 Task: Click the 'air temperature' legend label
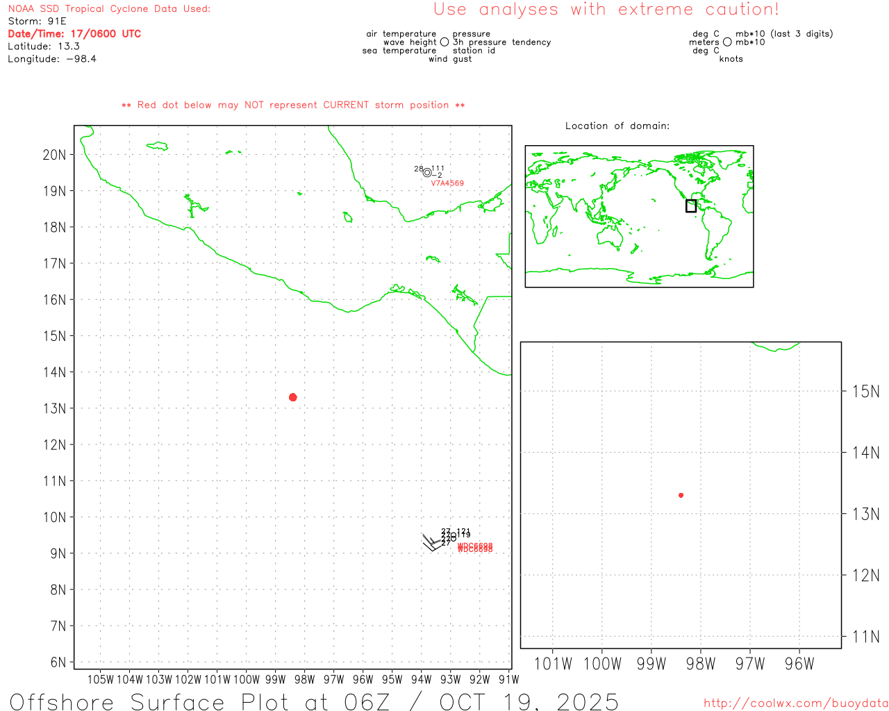tap(401, 34)
